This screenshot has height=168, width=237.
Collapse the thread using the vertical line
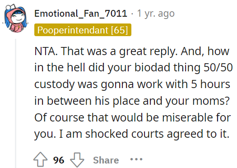15,103
